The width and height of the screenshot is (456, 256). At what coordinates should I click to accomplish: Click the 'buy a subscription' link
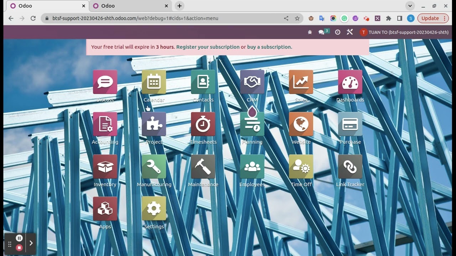pyautogui.click(x=269, y=47)
